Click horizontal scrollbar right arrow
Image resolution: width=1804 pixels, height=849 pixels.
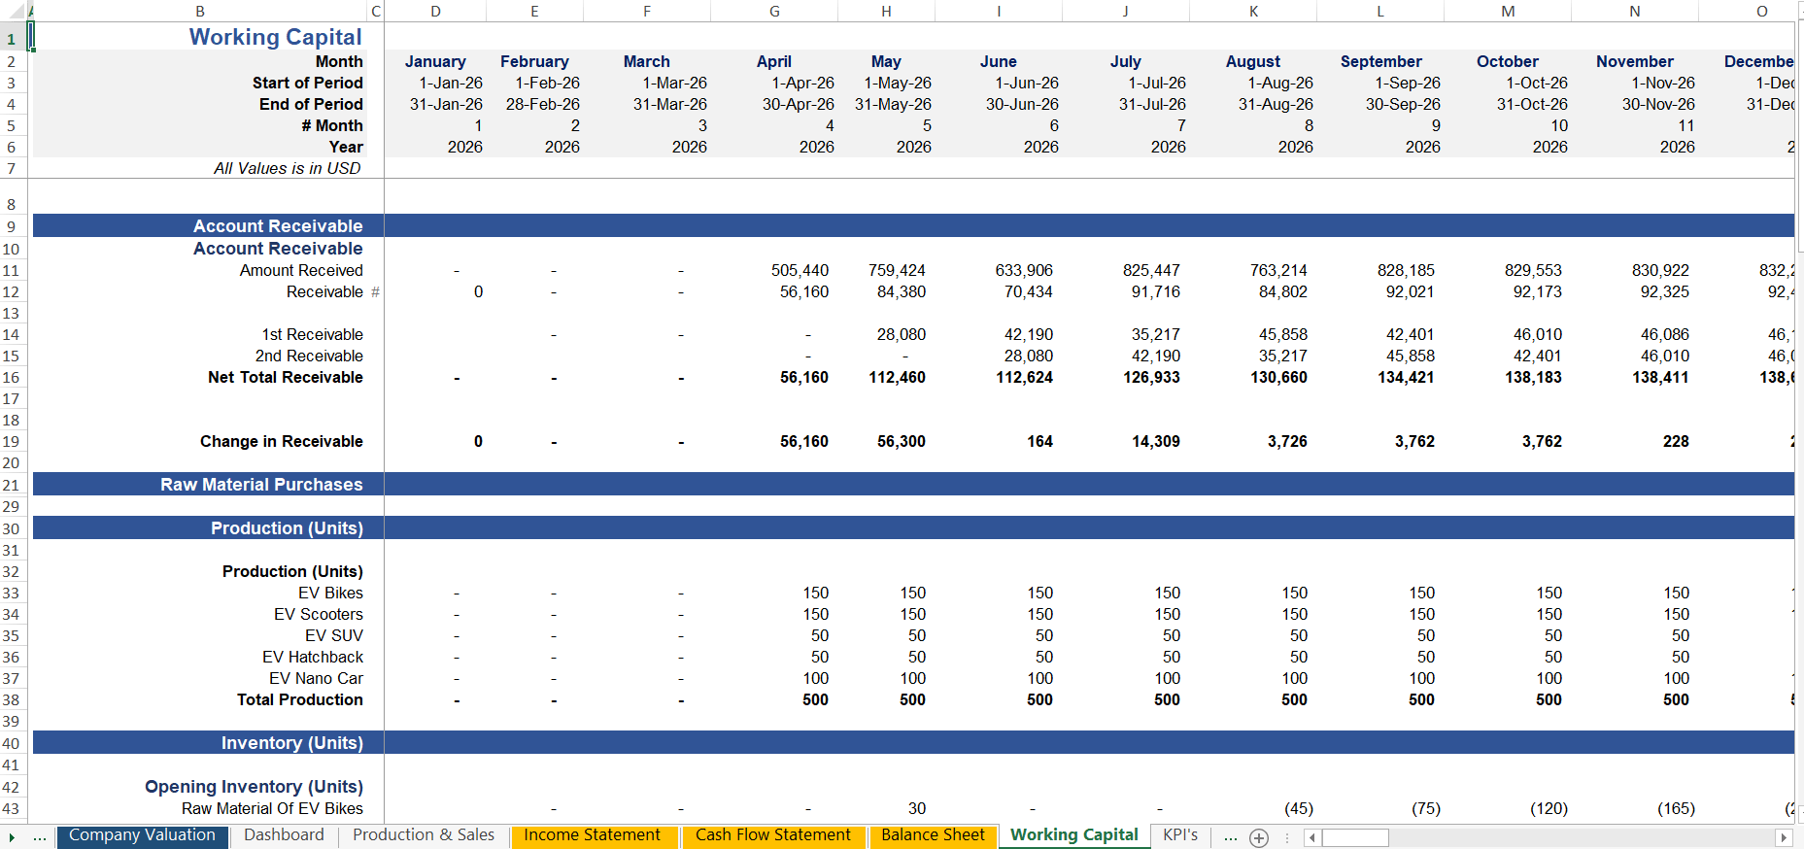(x=1783, y=837)
